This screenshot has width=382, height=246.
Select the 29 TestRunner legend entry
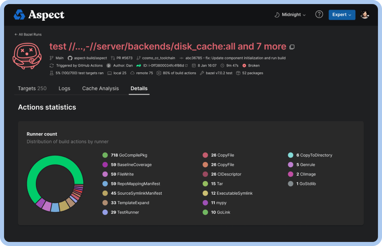[120, 212]
